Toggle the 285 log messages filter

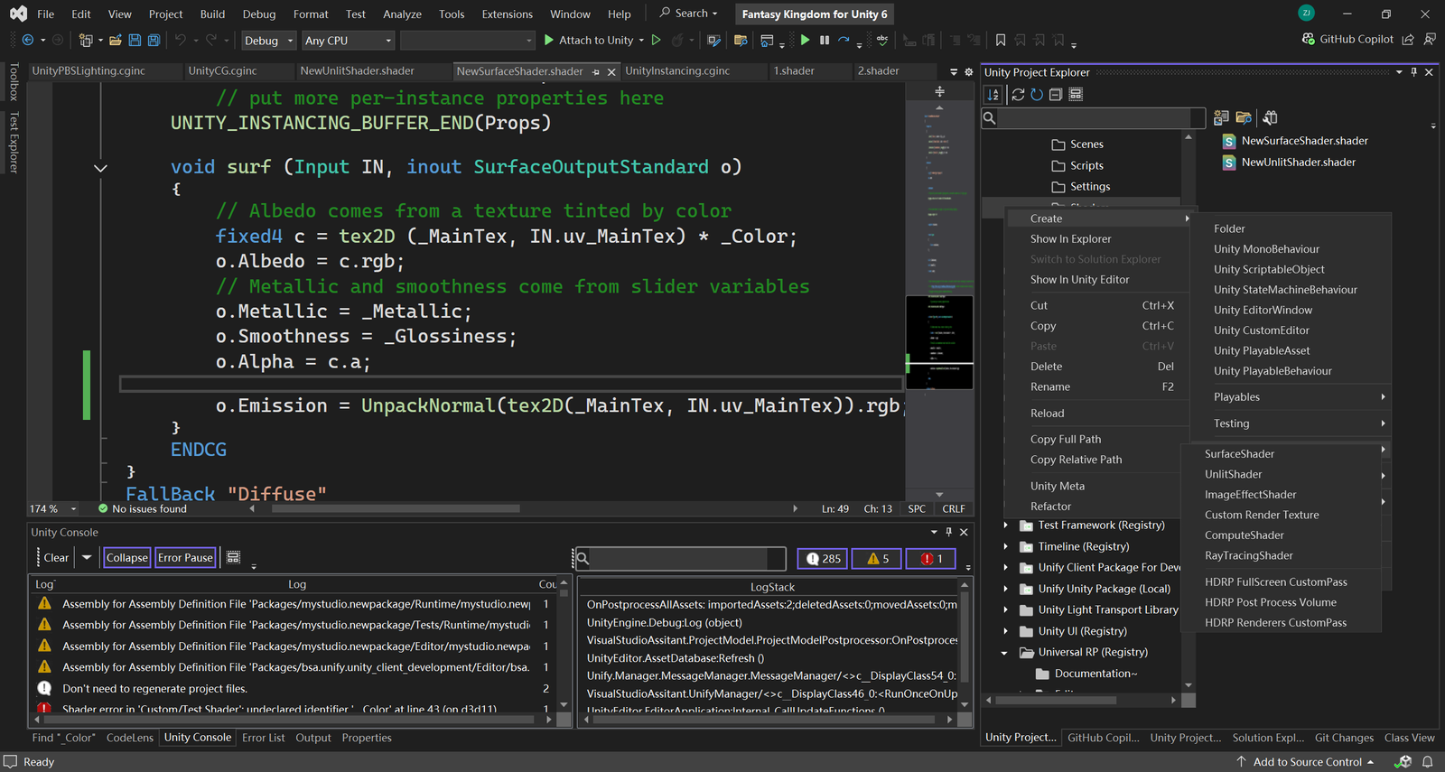tap(823, 559)
